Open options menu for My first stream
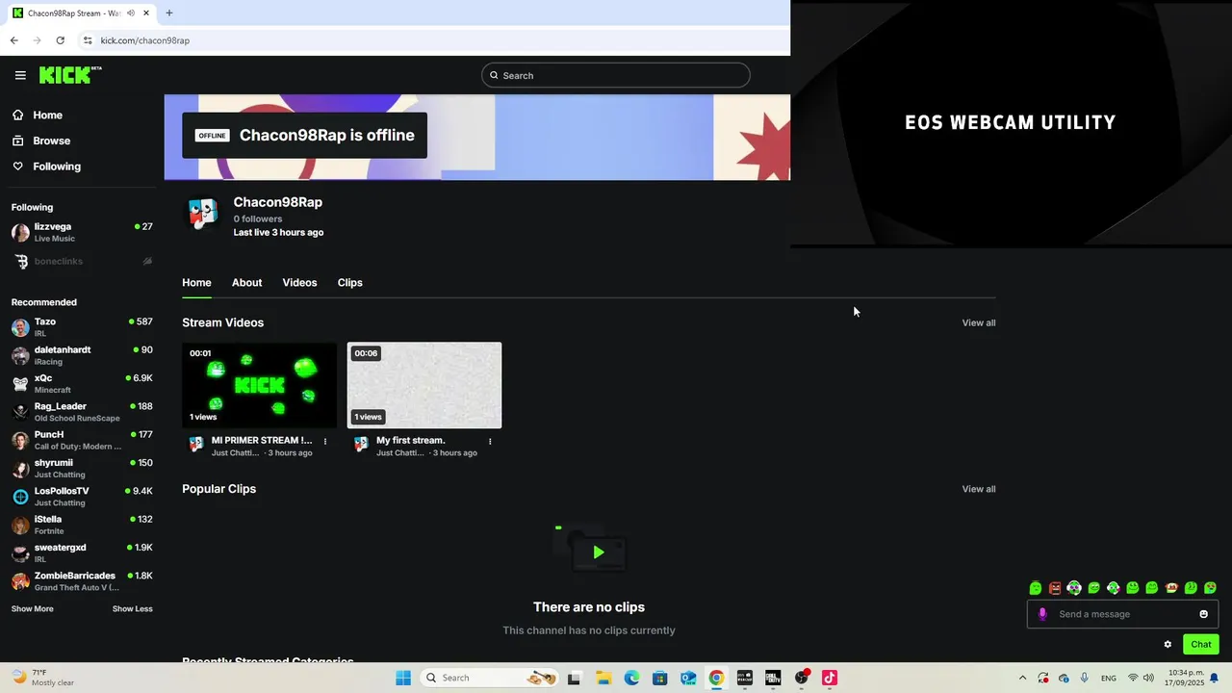The height and width of the screenshot is (693, 1232). point(490,442)
